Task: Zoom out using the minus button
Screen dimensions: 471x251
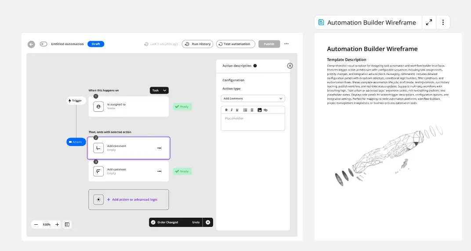Action: [36, 225]
